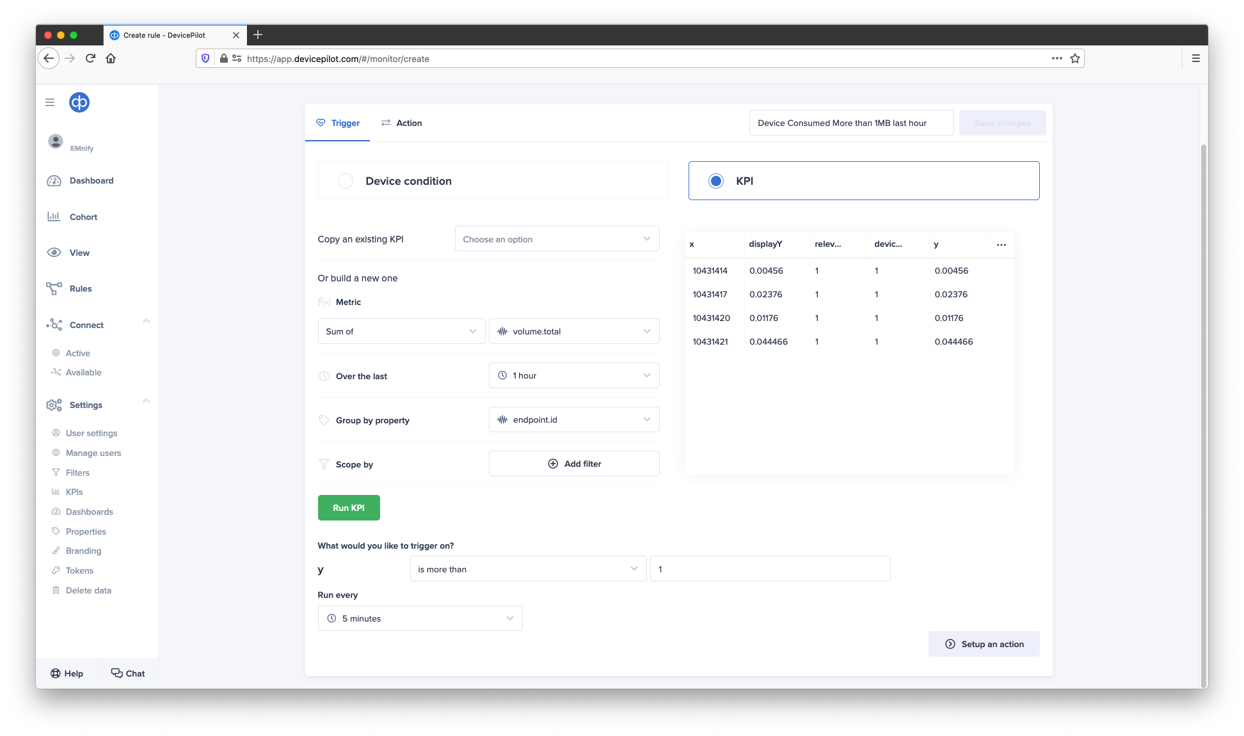Open Dashboards settings

(89, 512)
